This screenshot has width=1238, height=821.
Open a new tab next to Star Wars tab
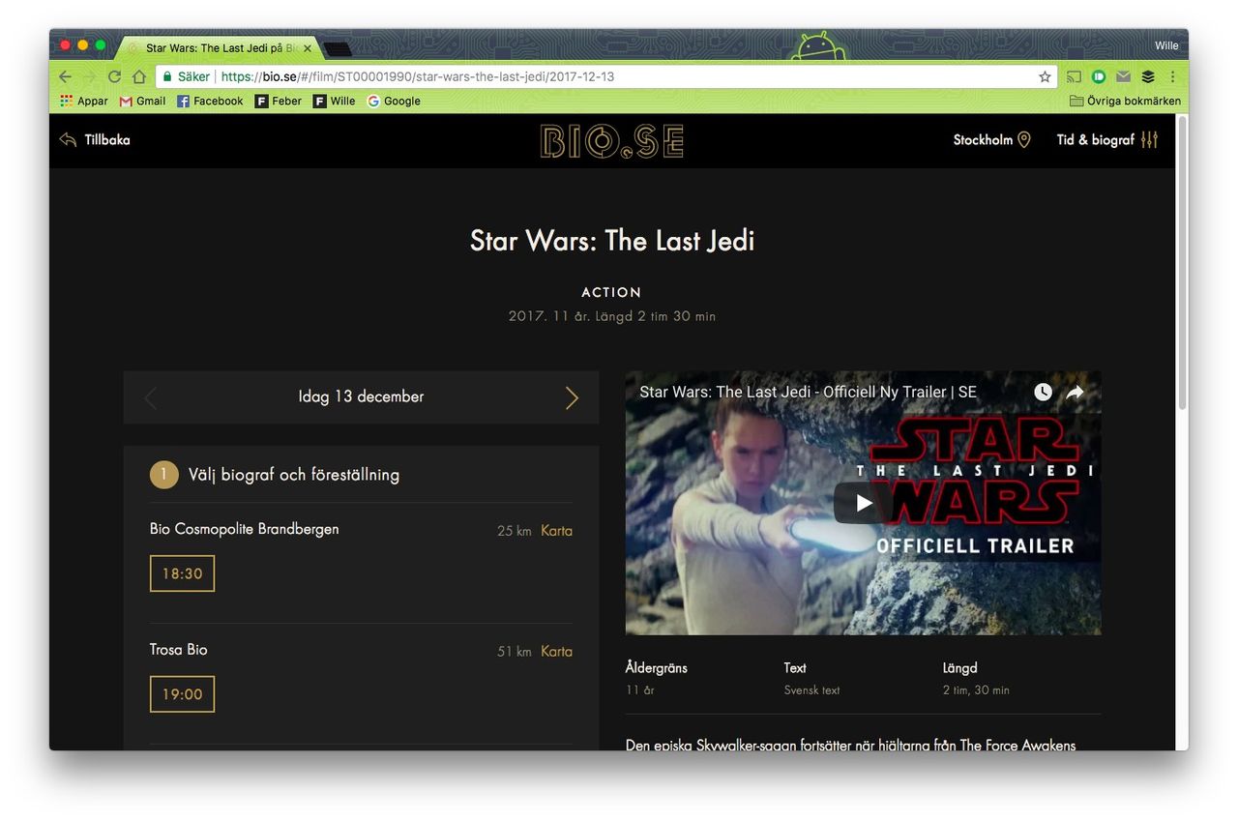[338, 48]
